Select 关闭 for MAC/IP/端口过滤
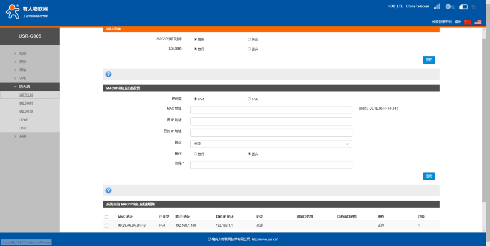 pyautogui.click(x=249, y=39)
